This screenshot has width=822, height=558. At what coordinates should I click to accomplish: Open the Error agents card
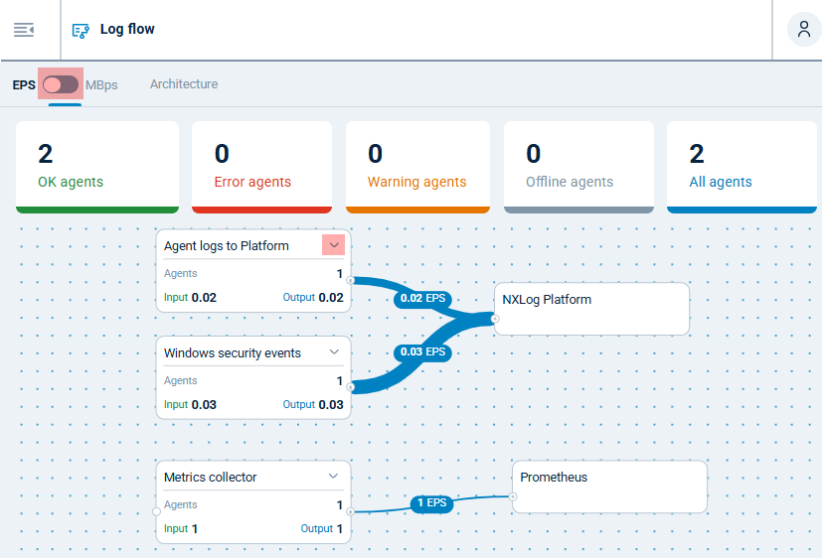[260, 167]
